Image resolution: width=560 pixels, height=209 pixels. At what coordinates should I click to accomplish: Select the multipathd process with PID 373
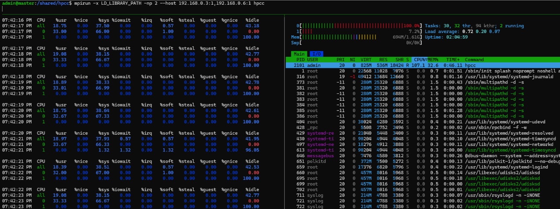(x=423, y=82)
